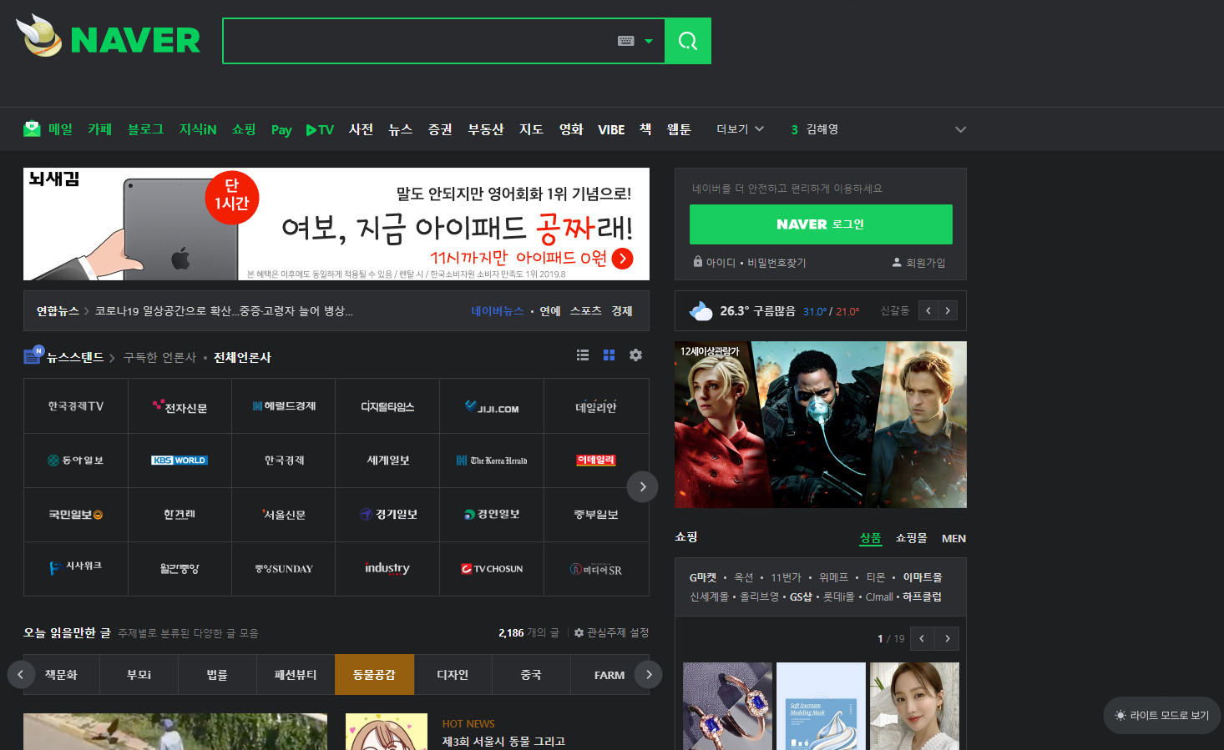The image size is (1224, 750).
Task: Select the 동물공감 topic tab
Action: 374,674
